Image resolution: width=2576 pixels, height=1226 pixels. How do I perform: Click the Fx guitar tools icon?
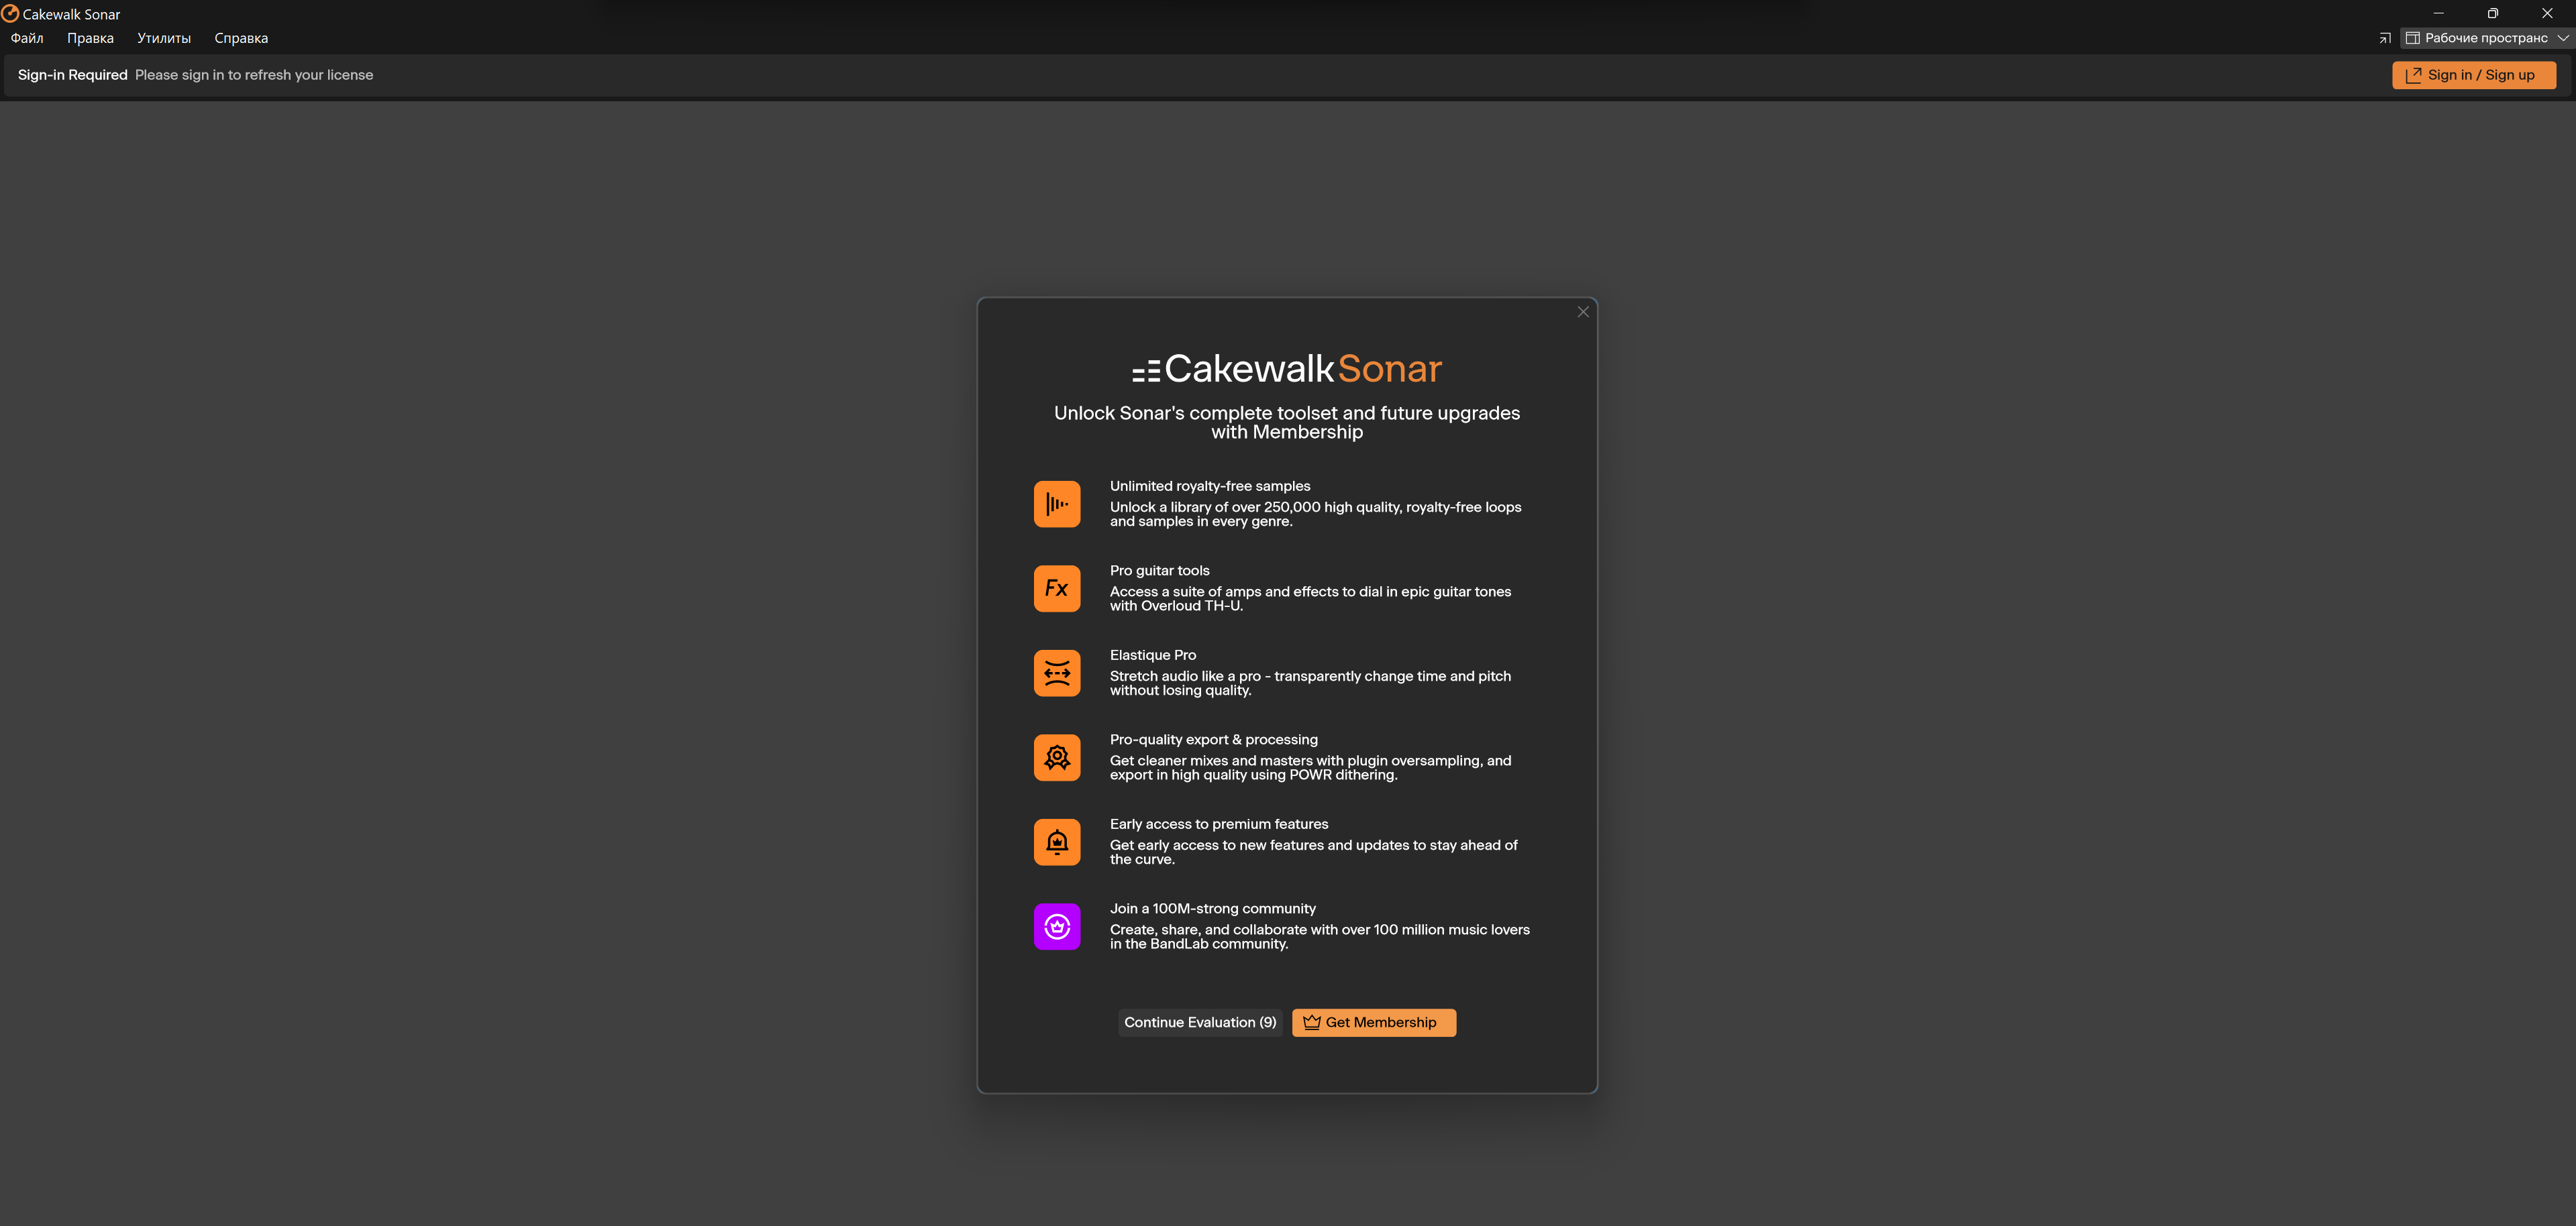pos(1056,588)
